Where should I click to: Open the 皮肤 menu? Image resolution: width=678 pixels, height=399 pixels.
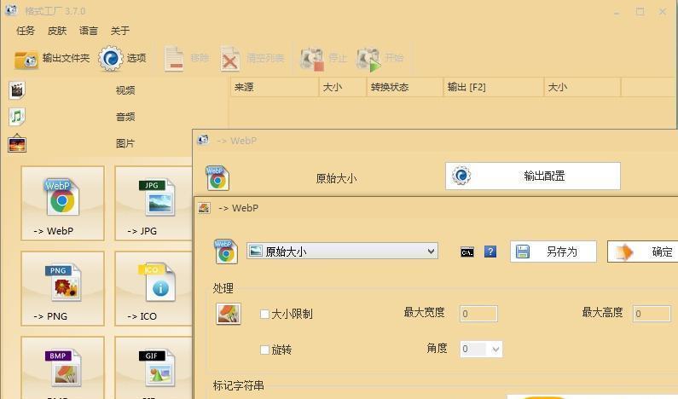click(57, 31)
